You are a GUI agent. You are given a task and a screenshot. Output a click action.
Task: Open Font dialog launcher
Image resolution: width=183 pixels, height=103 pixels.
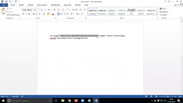coord(55,18)
